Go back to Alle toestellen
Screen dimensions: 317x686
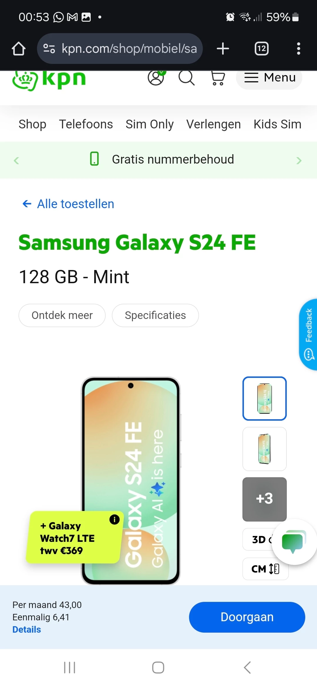[68, 204]
